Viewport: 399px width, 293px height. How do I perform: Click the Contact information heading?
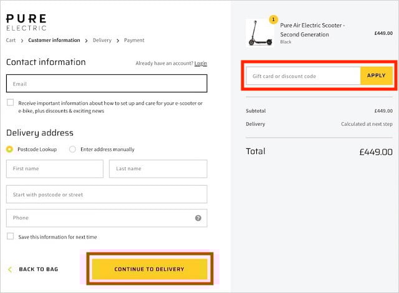point(46,62)
